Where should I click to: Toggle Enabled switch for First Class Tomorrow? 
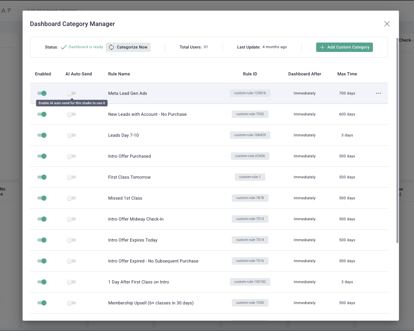pos(42,177)
